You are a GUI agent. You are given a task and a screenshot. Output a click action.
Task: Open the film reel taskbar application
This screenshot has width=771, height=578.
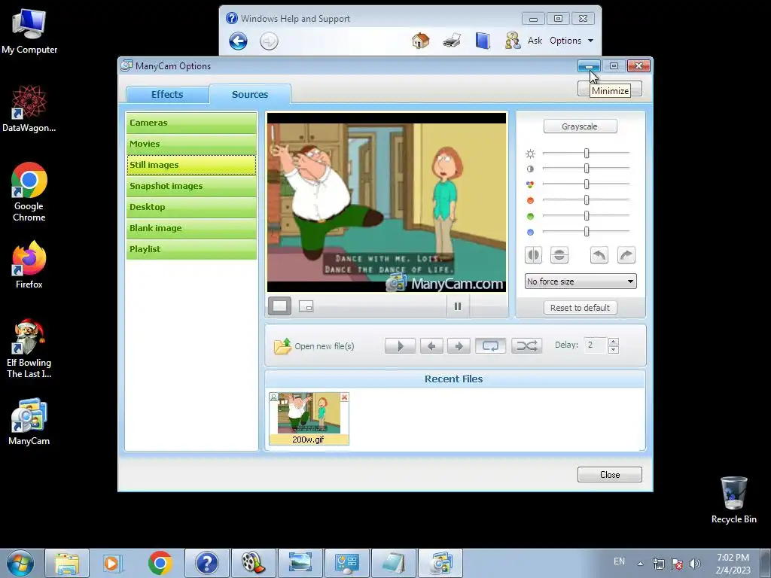[254, 563]
